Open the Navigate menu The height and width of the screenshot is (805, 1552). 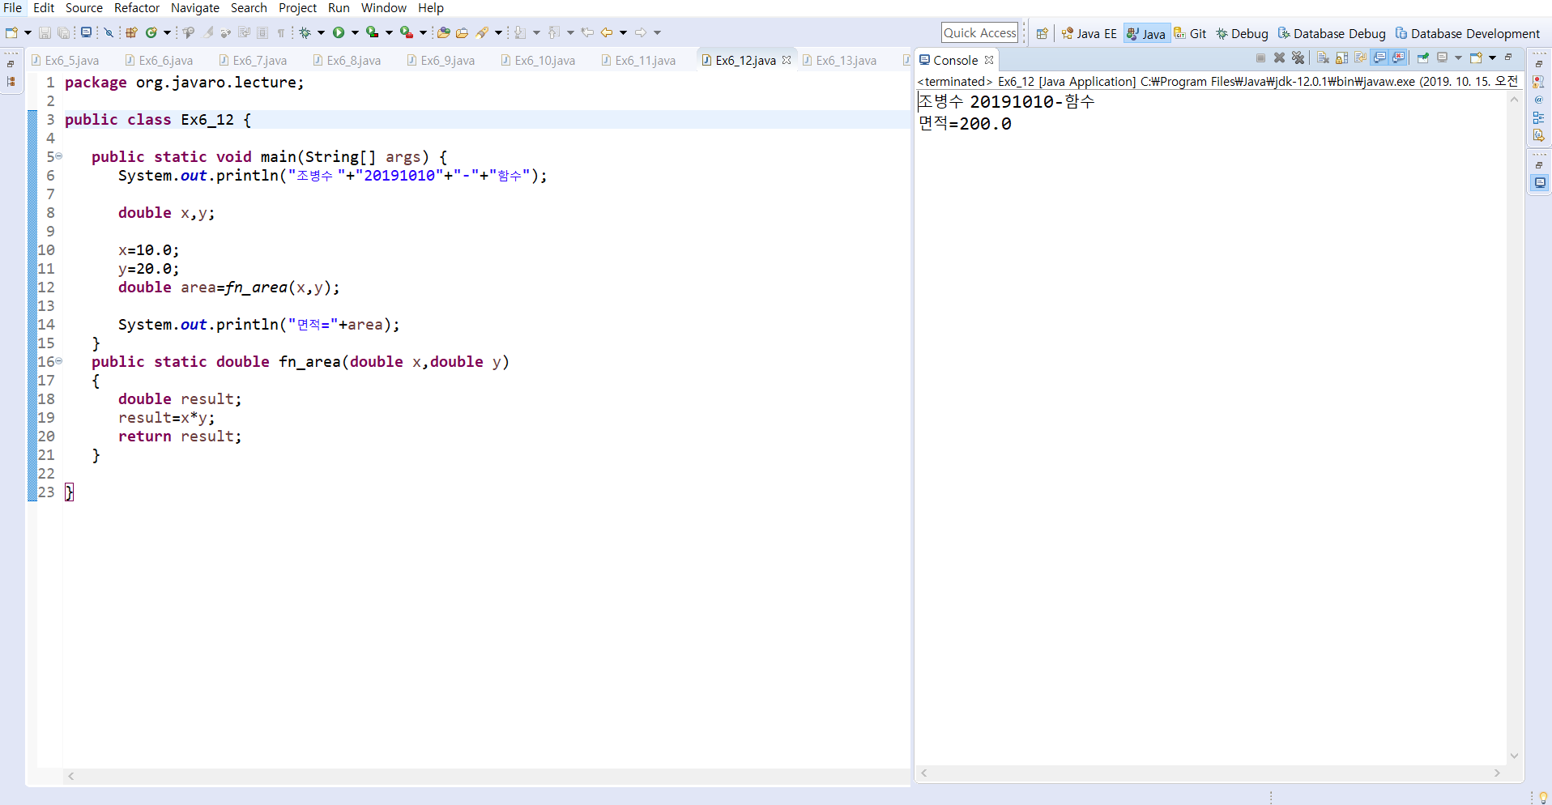point(195,7)
